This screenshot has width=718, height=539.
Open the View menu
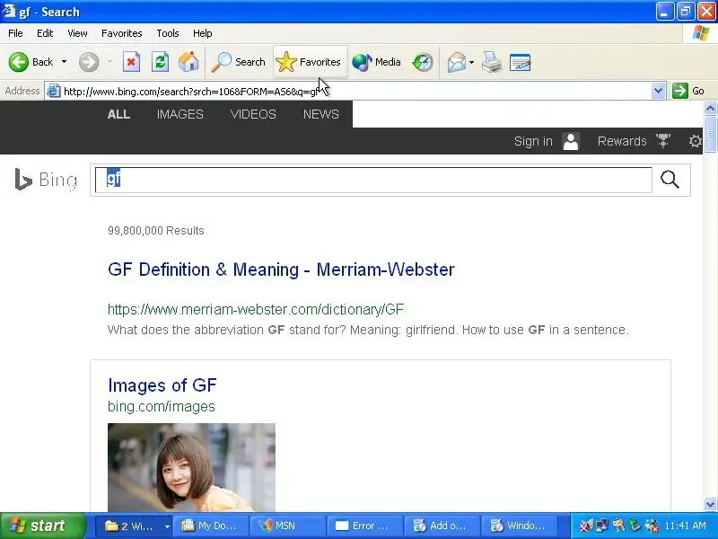(x=77, y=33)
